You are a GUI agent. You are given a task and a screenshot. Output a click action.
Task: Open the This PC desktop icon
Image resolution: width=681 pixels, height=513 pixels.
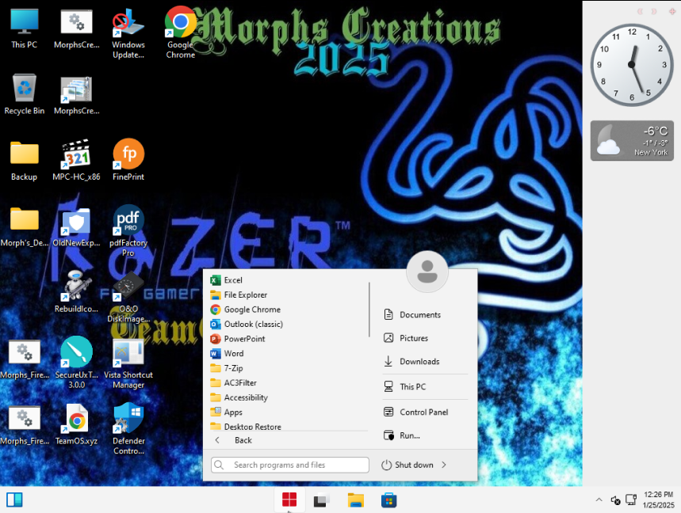tap(25, 28)
